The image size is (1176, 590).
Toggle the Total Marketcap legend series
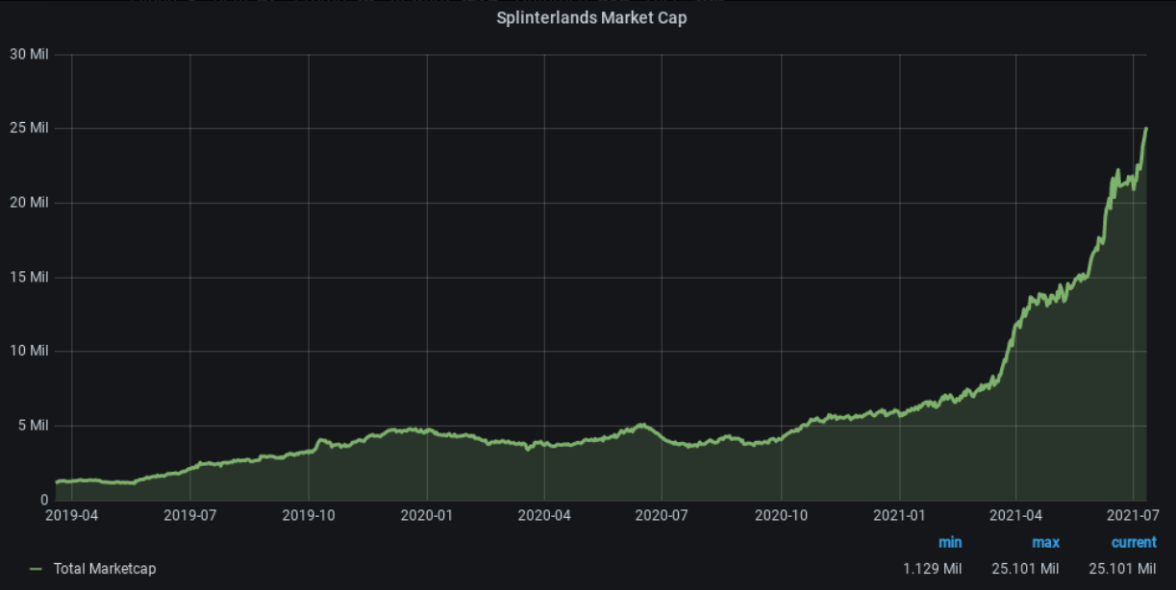(x=105, y=569)
